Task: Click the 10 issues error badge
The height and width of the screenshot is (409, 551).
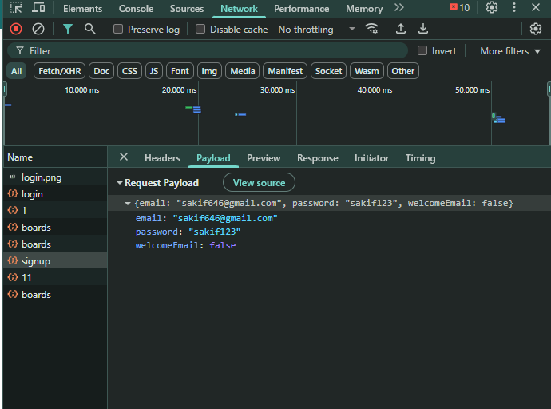Action: (459, 8)
